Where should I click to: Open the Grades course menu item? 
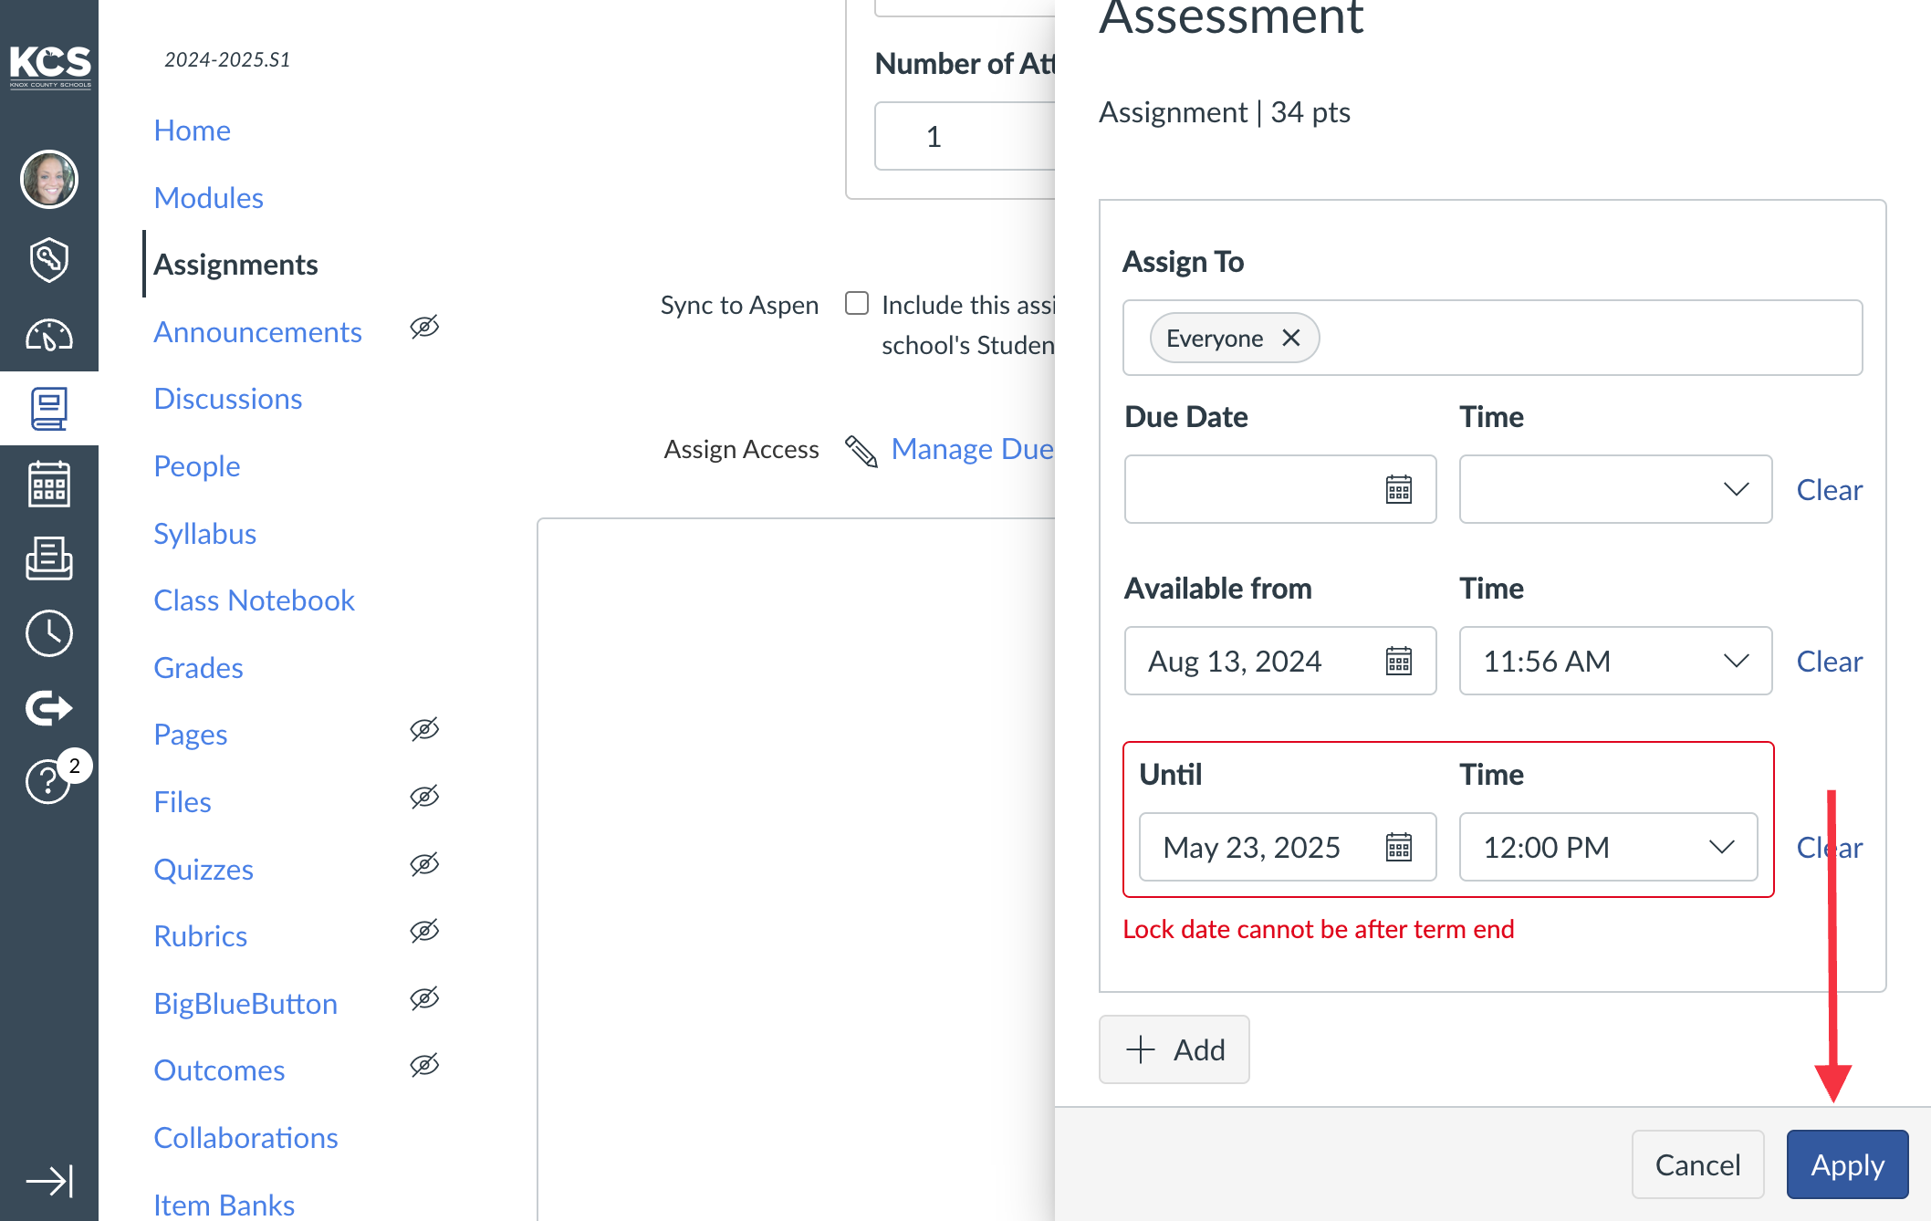pyautogui.click(x=198, y=668)
